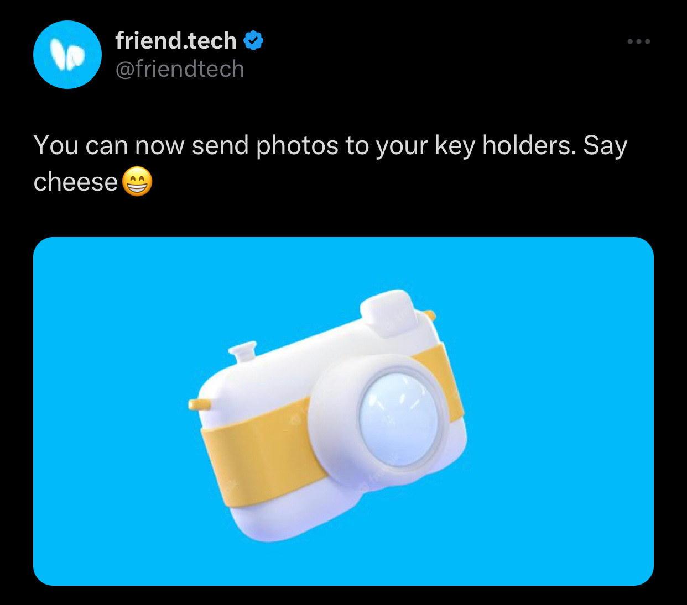Click the word "cheese" in the tweet
The image size is (687, 605).
(x=76, y=182)
